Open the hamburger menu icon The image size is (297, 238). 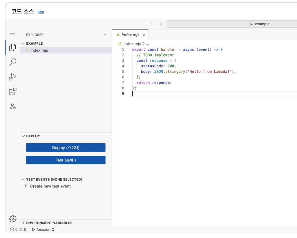[12, 35]
